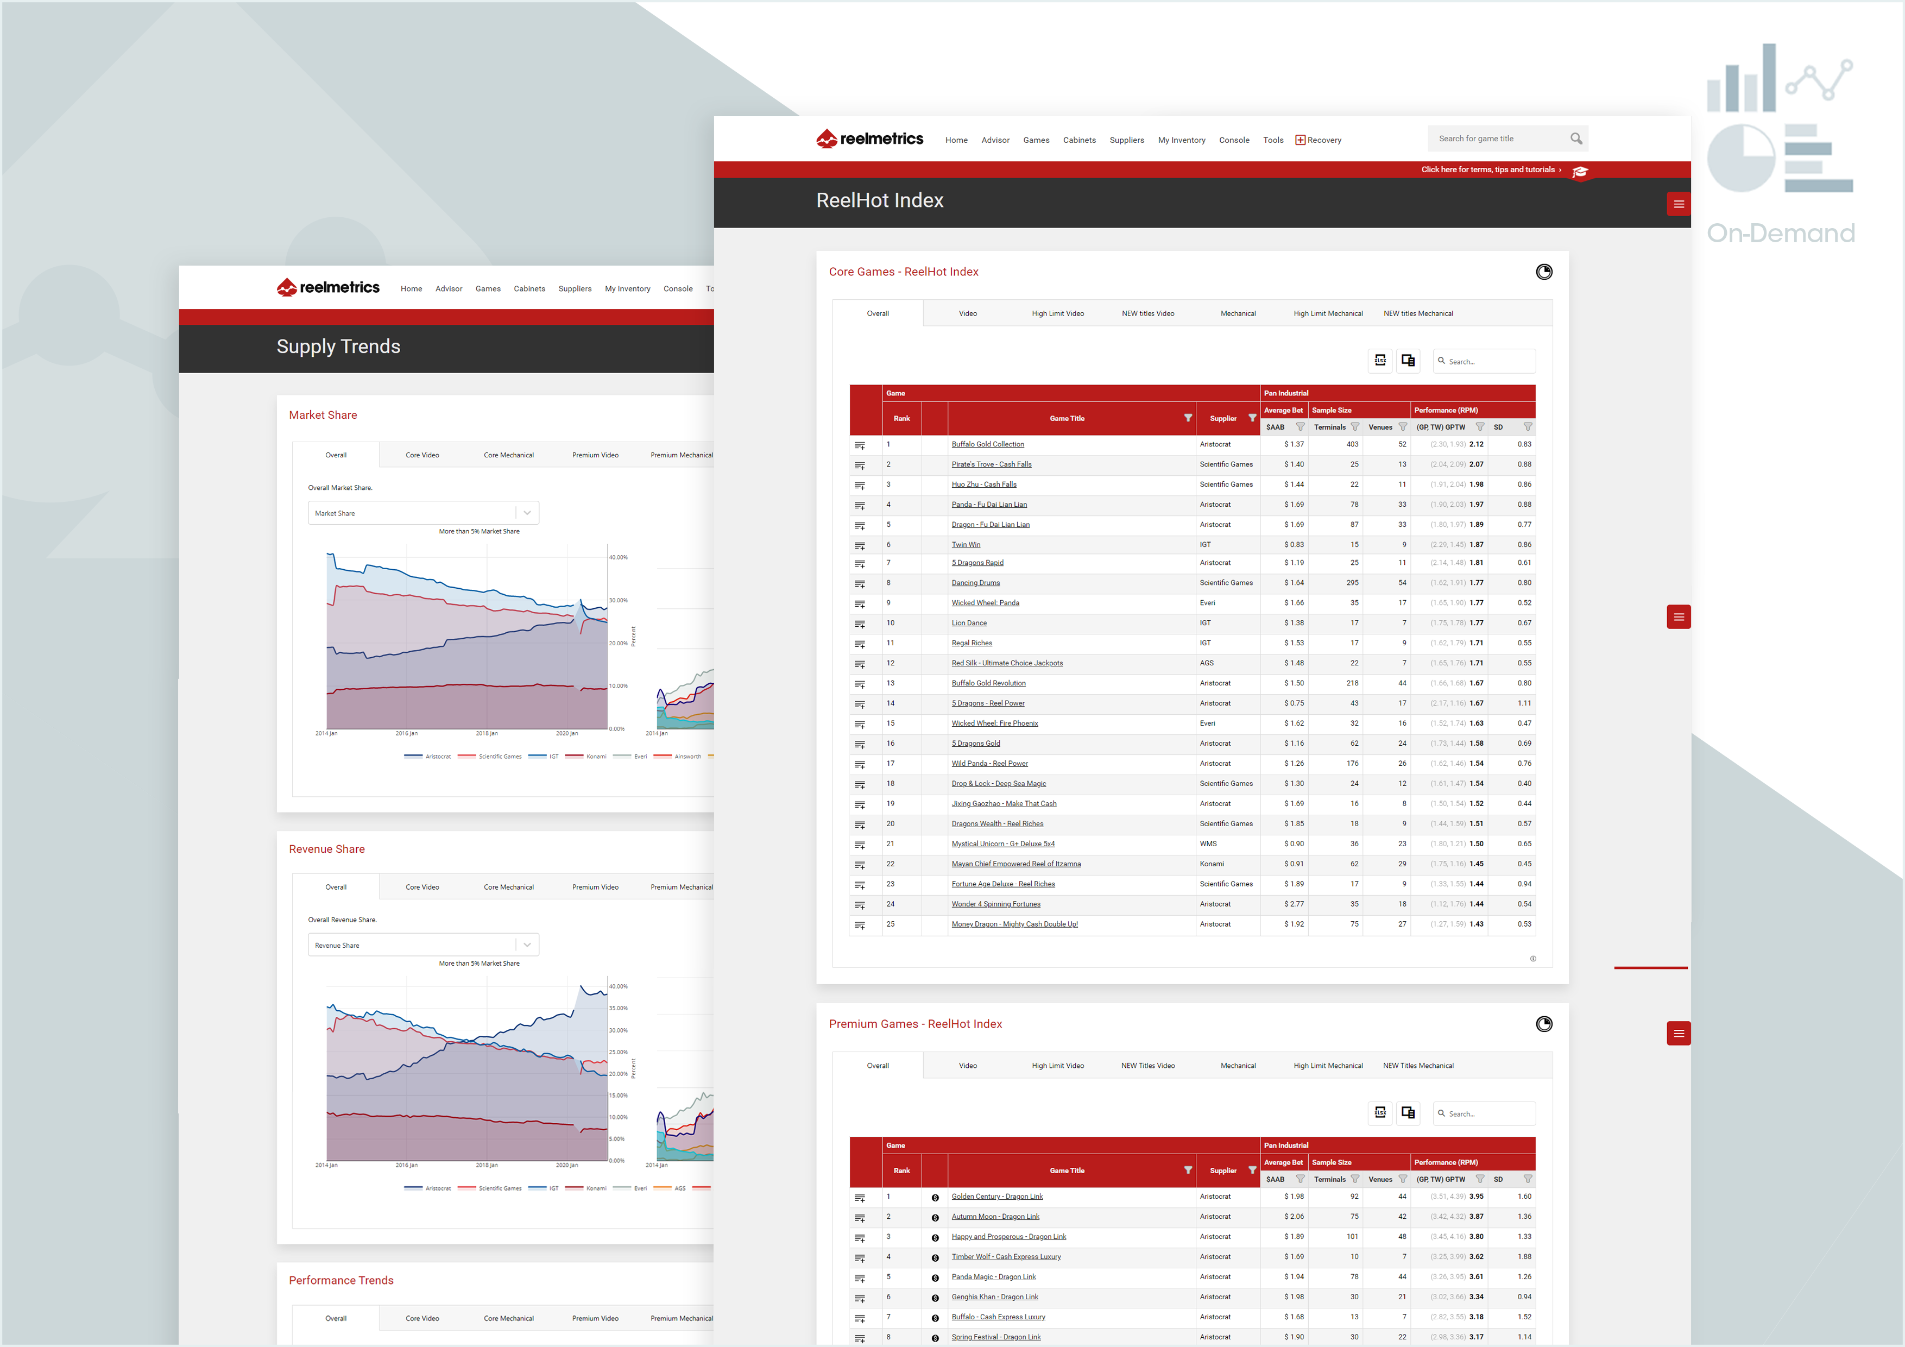The image size is (1905, 1347).
Task: Open the Recovery menu in top navigation
Action: pos(1319,140)
